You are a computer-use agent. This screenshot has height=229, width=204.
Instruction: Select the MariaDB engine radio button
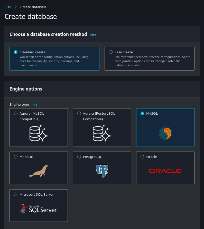(x=16, y=157)
